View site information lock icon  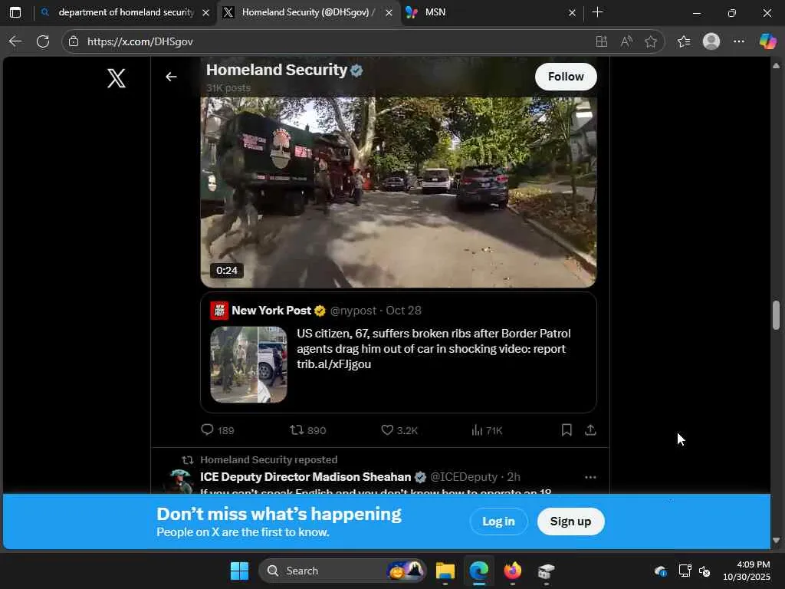[x=74, y=41]
